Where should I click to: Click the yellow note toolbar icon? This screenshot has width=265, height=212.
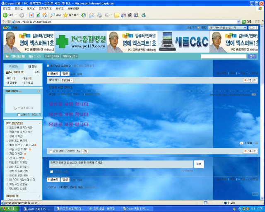point(116,15)
